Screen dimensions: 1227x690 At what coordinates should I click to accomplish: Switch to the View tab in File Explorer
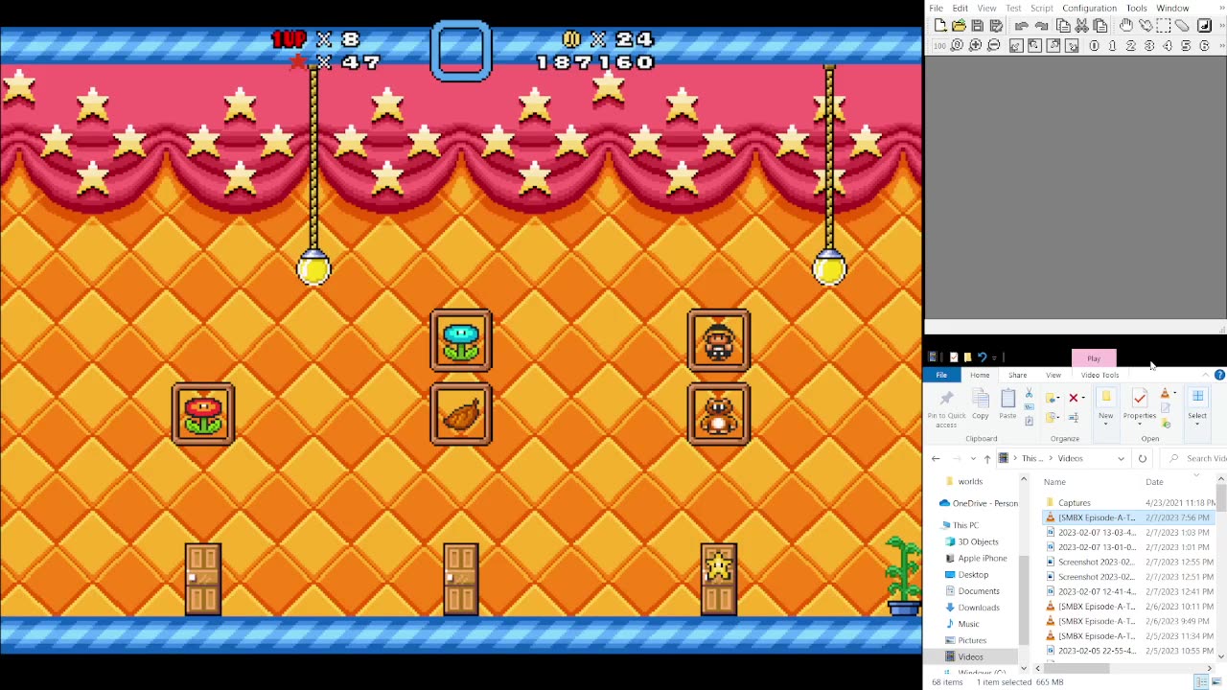(1053, 375)
